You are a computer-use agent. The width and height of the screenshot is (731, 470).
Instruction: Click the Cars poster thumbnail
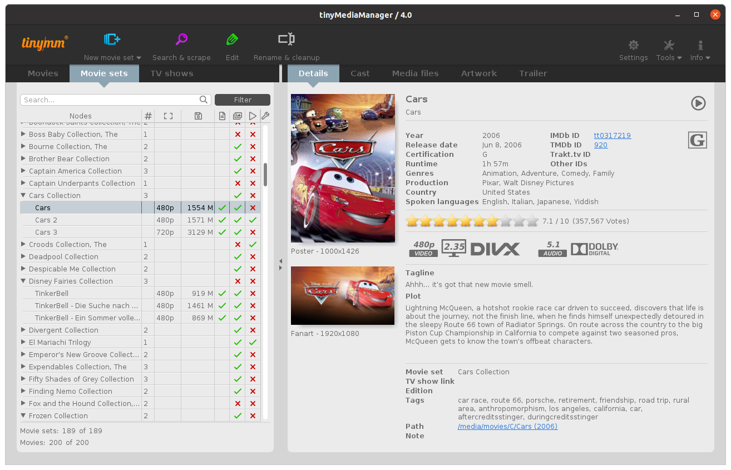click(x=343, y=168)
